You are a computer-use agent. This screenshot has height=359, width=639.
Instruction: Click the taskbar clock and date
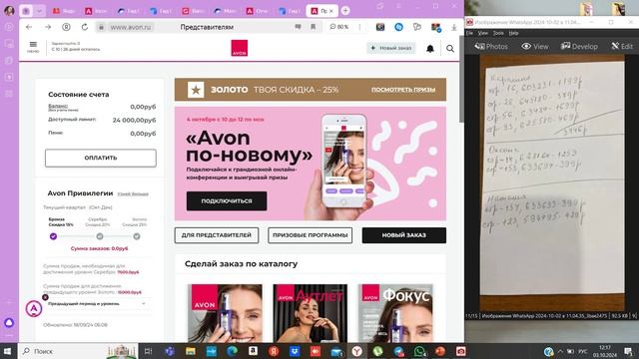[605, 351]
